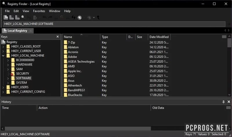Open the column chooser icon in key list
The width and height of the screenshot is (232, 137).
tap(224, 37)
